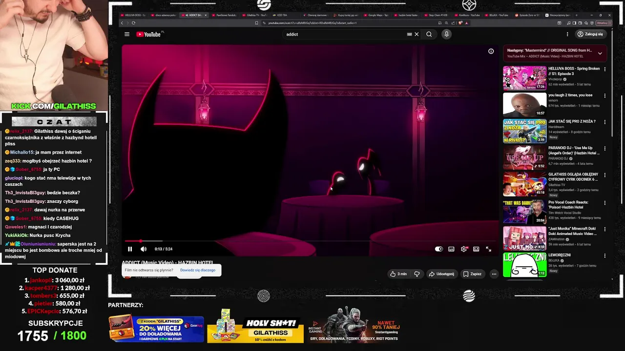Screen dimensions: 625x351
Task: Open options for PARANOID DJ video
Action: (x=604, y=148)
